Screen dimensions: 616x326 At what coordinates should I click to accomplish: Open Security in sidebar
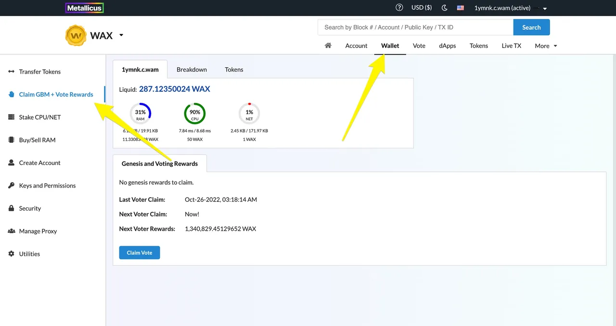(x=30, y=208)
